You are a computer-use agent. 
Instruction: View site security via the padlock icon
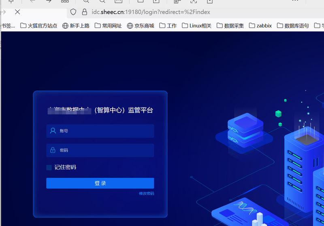pos(84,12)
